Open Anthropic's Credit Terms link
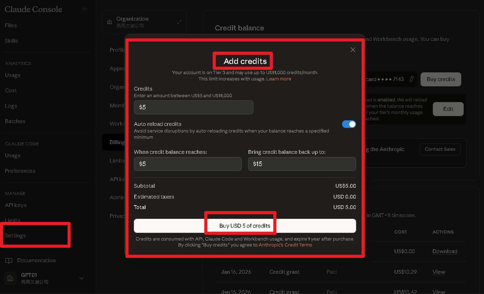 coord(285,245)
